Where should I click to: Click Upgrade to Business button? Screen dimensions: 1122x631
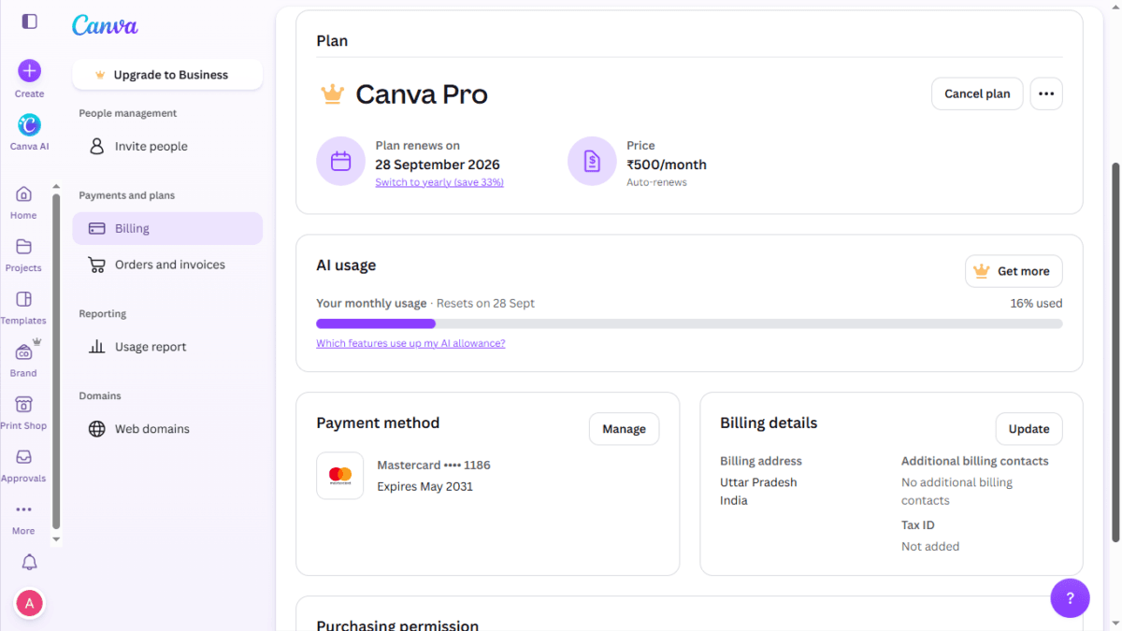(167, 75)
